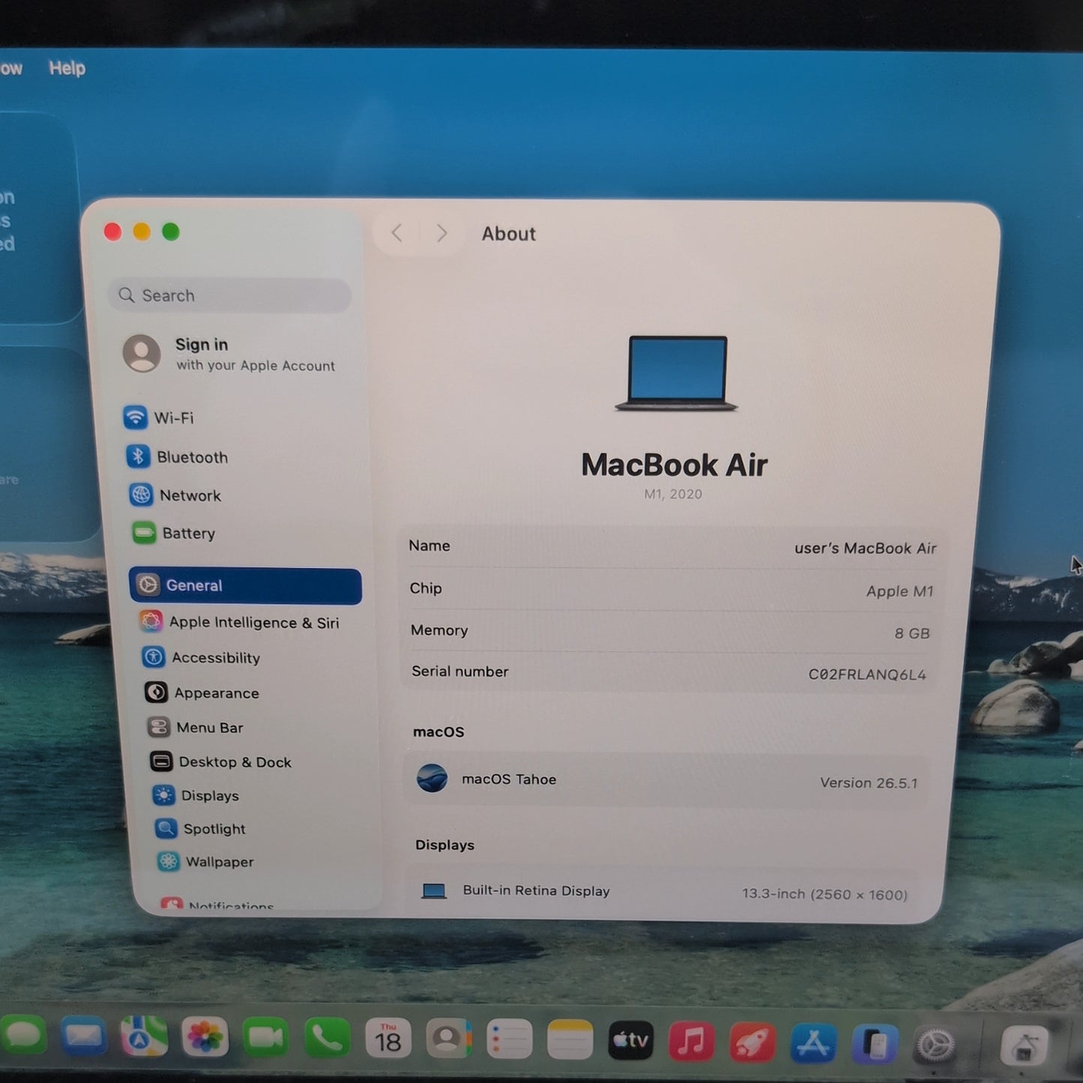Screen dimensions: 1083x1083
Task: Click the "Apple M1" chip value
Action: click(900, 591)
